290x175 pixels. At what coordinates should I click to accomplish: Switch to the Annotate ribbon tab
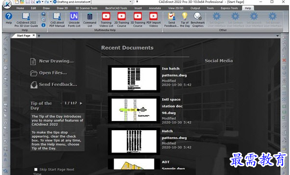click(155, 8)
